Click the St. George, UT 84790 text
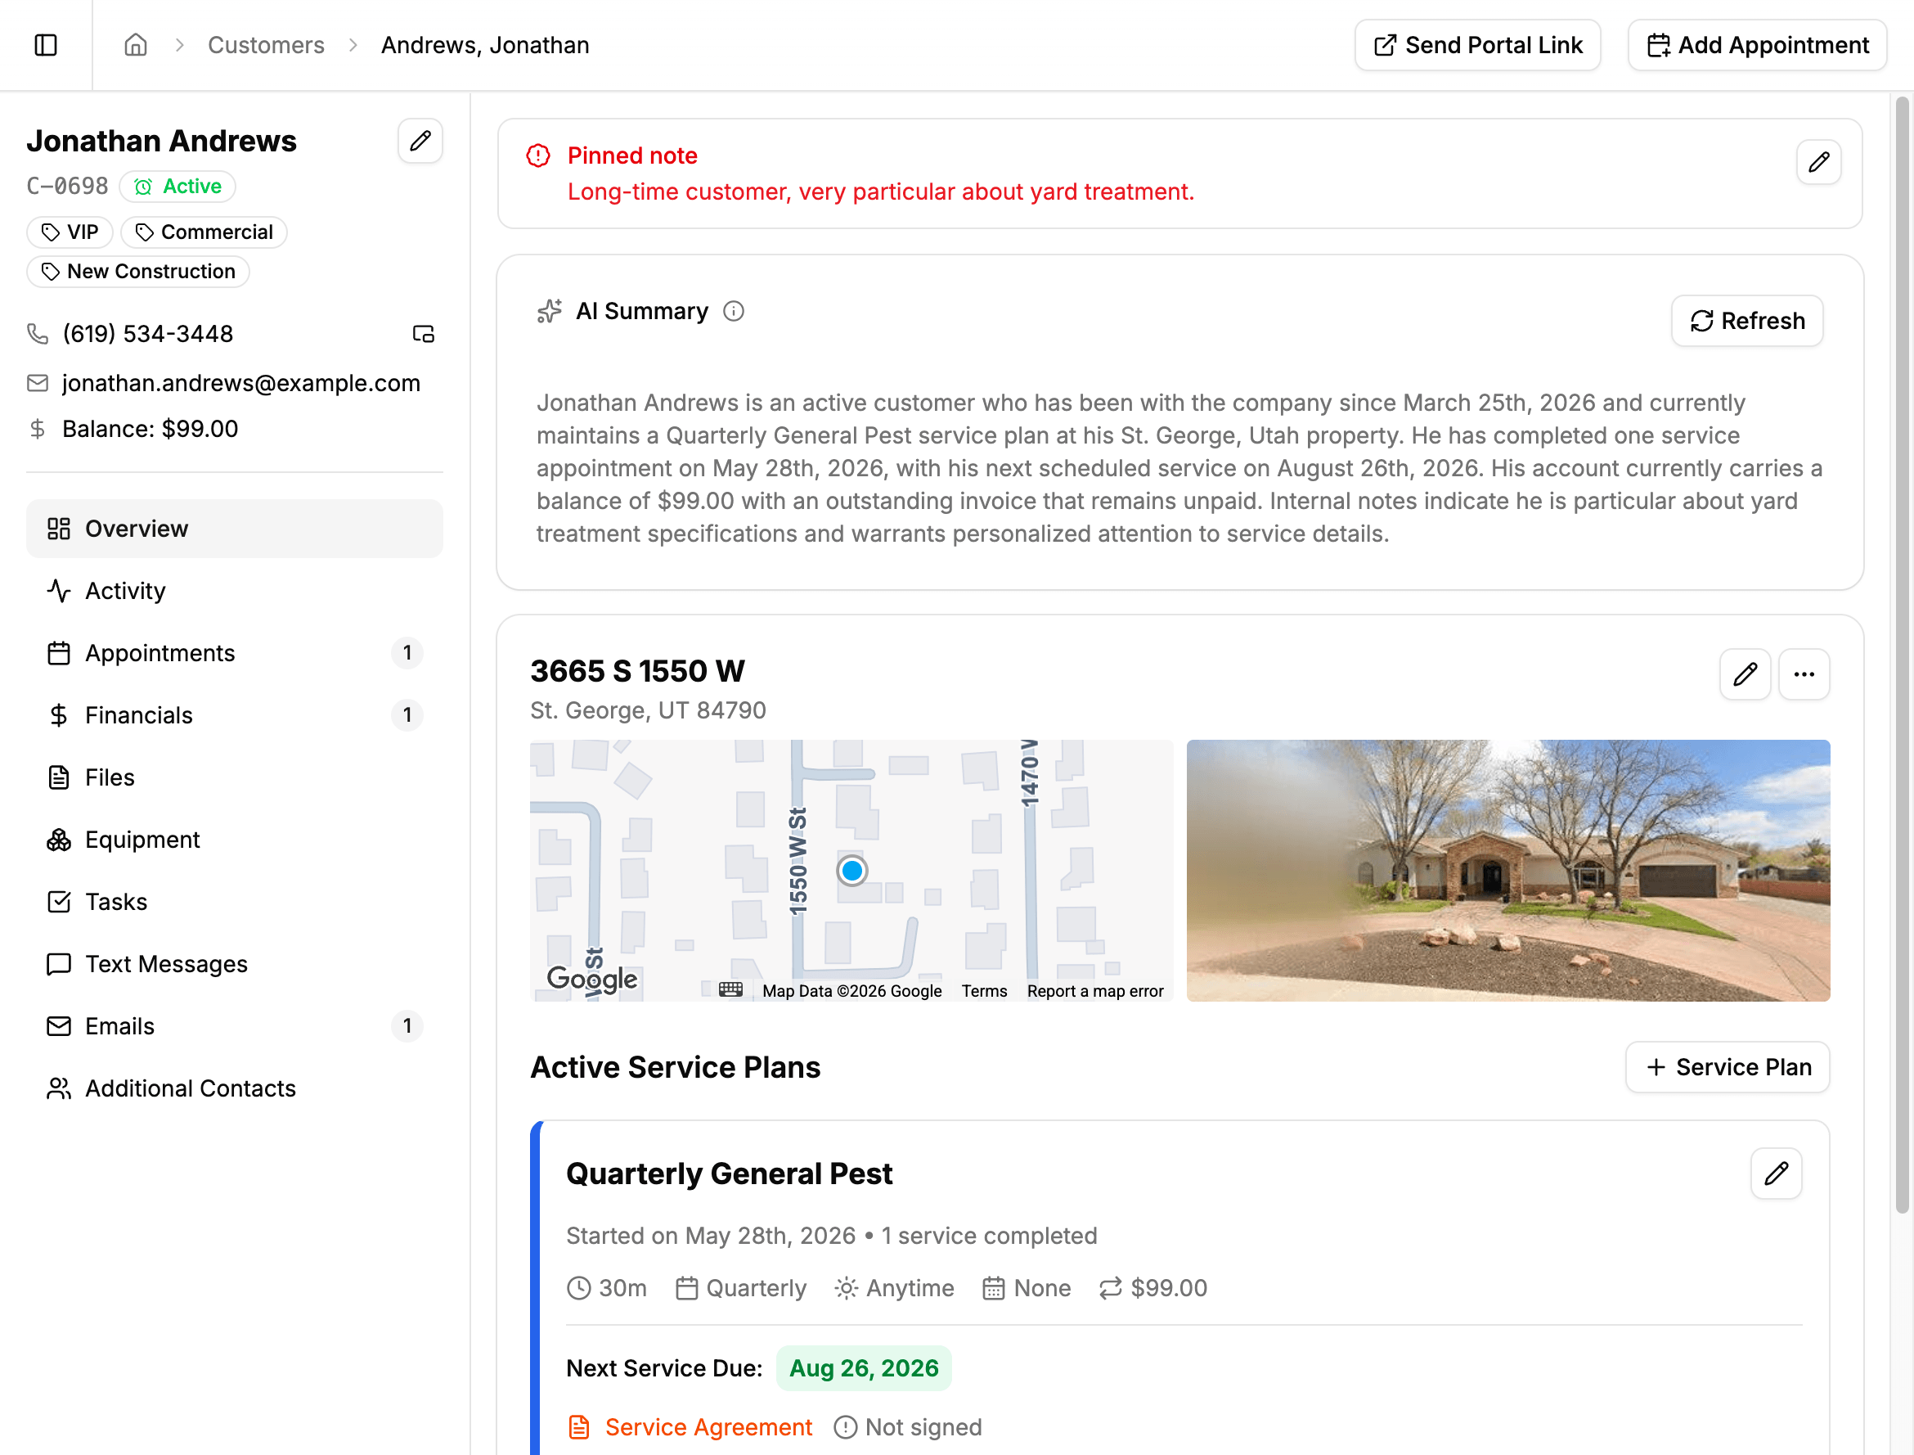Viewport: 1914px width, 1455px height. tap(649, 710)
